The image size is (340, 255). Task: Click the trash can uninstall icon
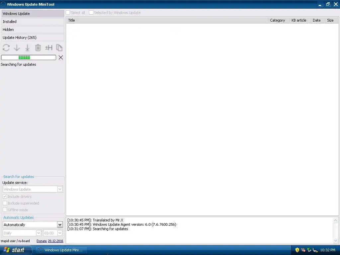tap(38, 48)
